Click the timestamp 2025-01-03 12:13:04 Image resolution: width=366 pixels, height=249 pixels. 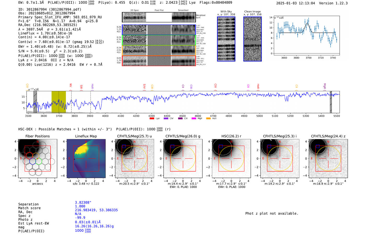296,3
